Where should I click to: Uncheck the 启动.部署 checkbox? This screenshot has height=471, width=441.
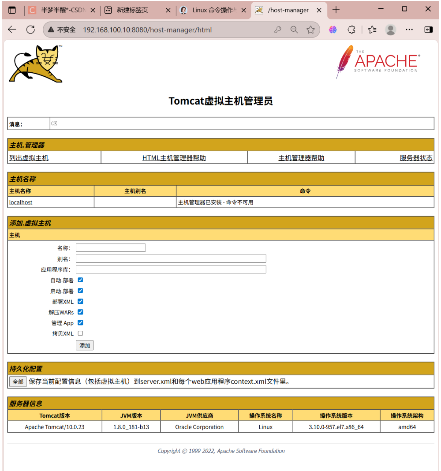pos(81,291)
